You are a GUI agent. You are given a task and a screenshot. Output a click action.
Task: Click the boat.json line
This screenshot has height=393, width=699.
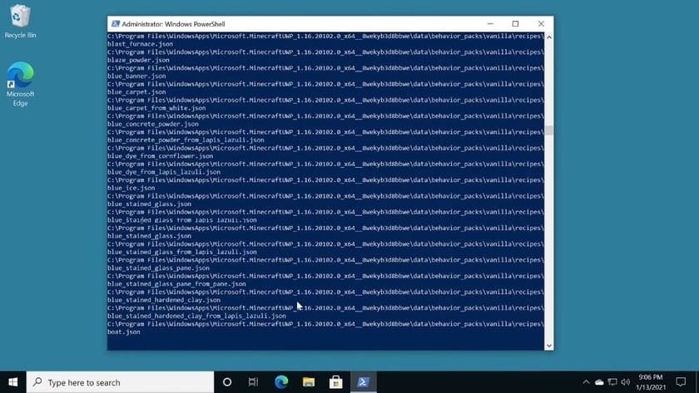click(x=123, y=332)
